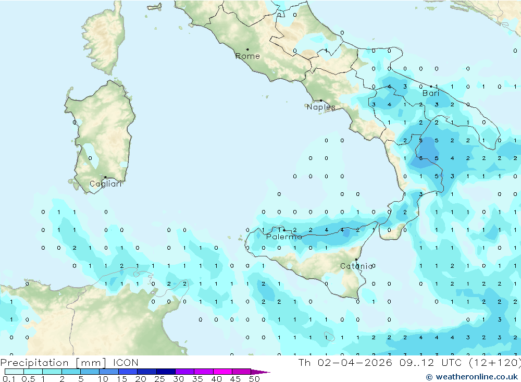This screenshot has width=521, height=382.
Task: Open the weatheronline.co.uk copyright link
Action: pos(472,377)
